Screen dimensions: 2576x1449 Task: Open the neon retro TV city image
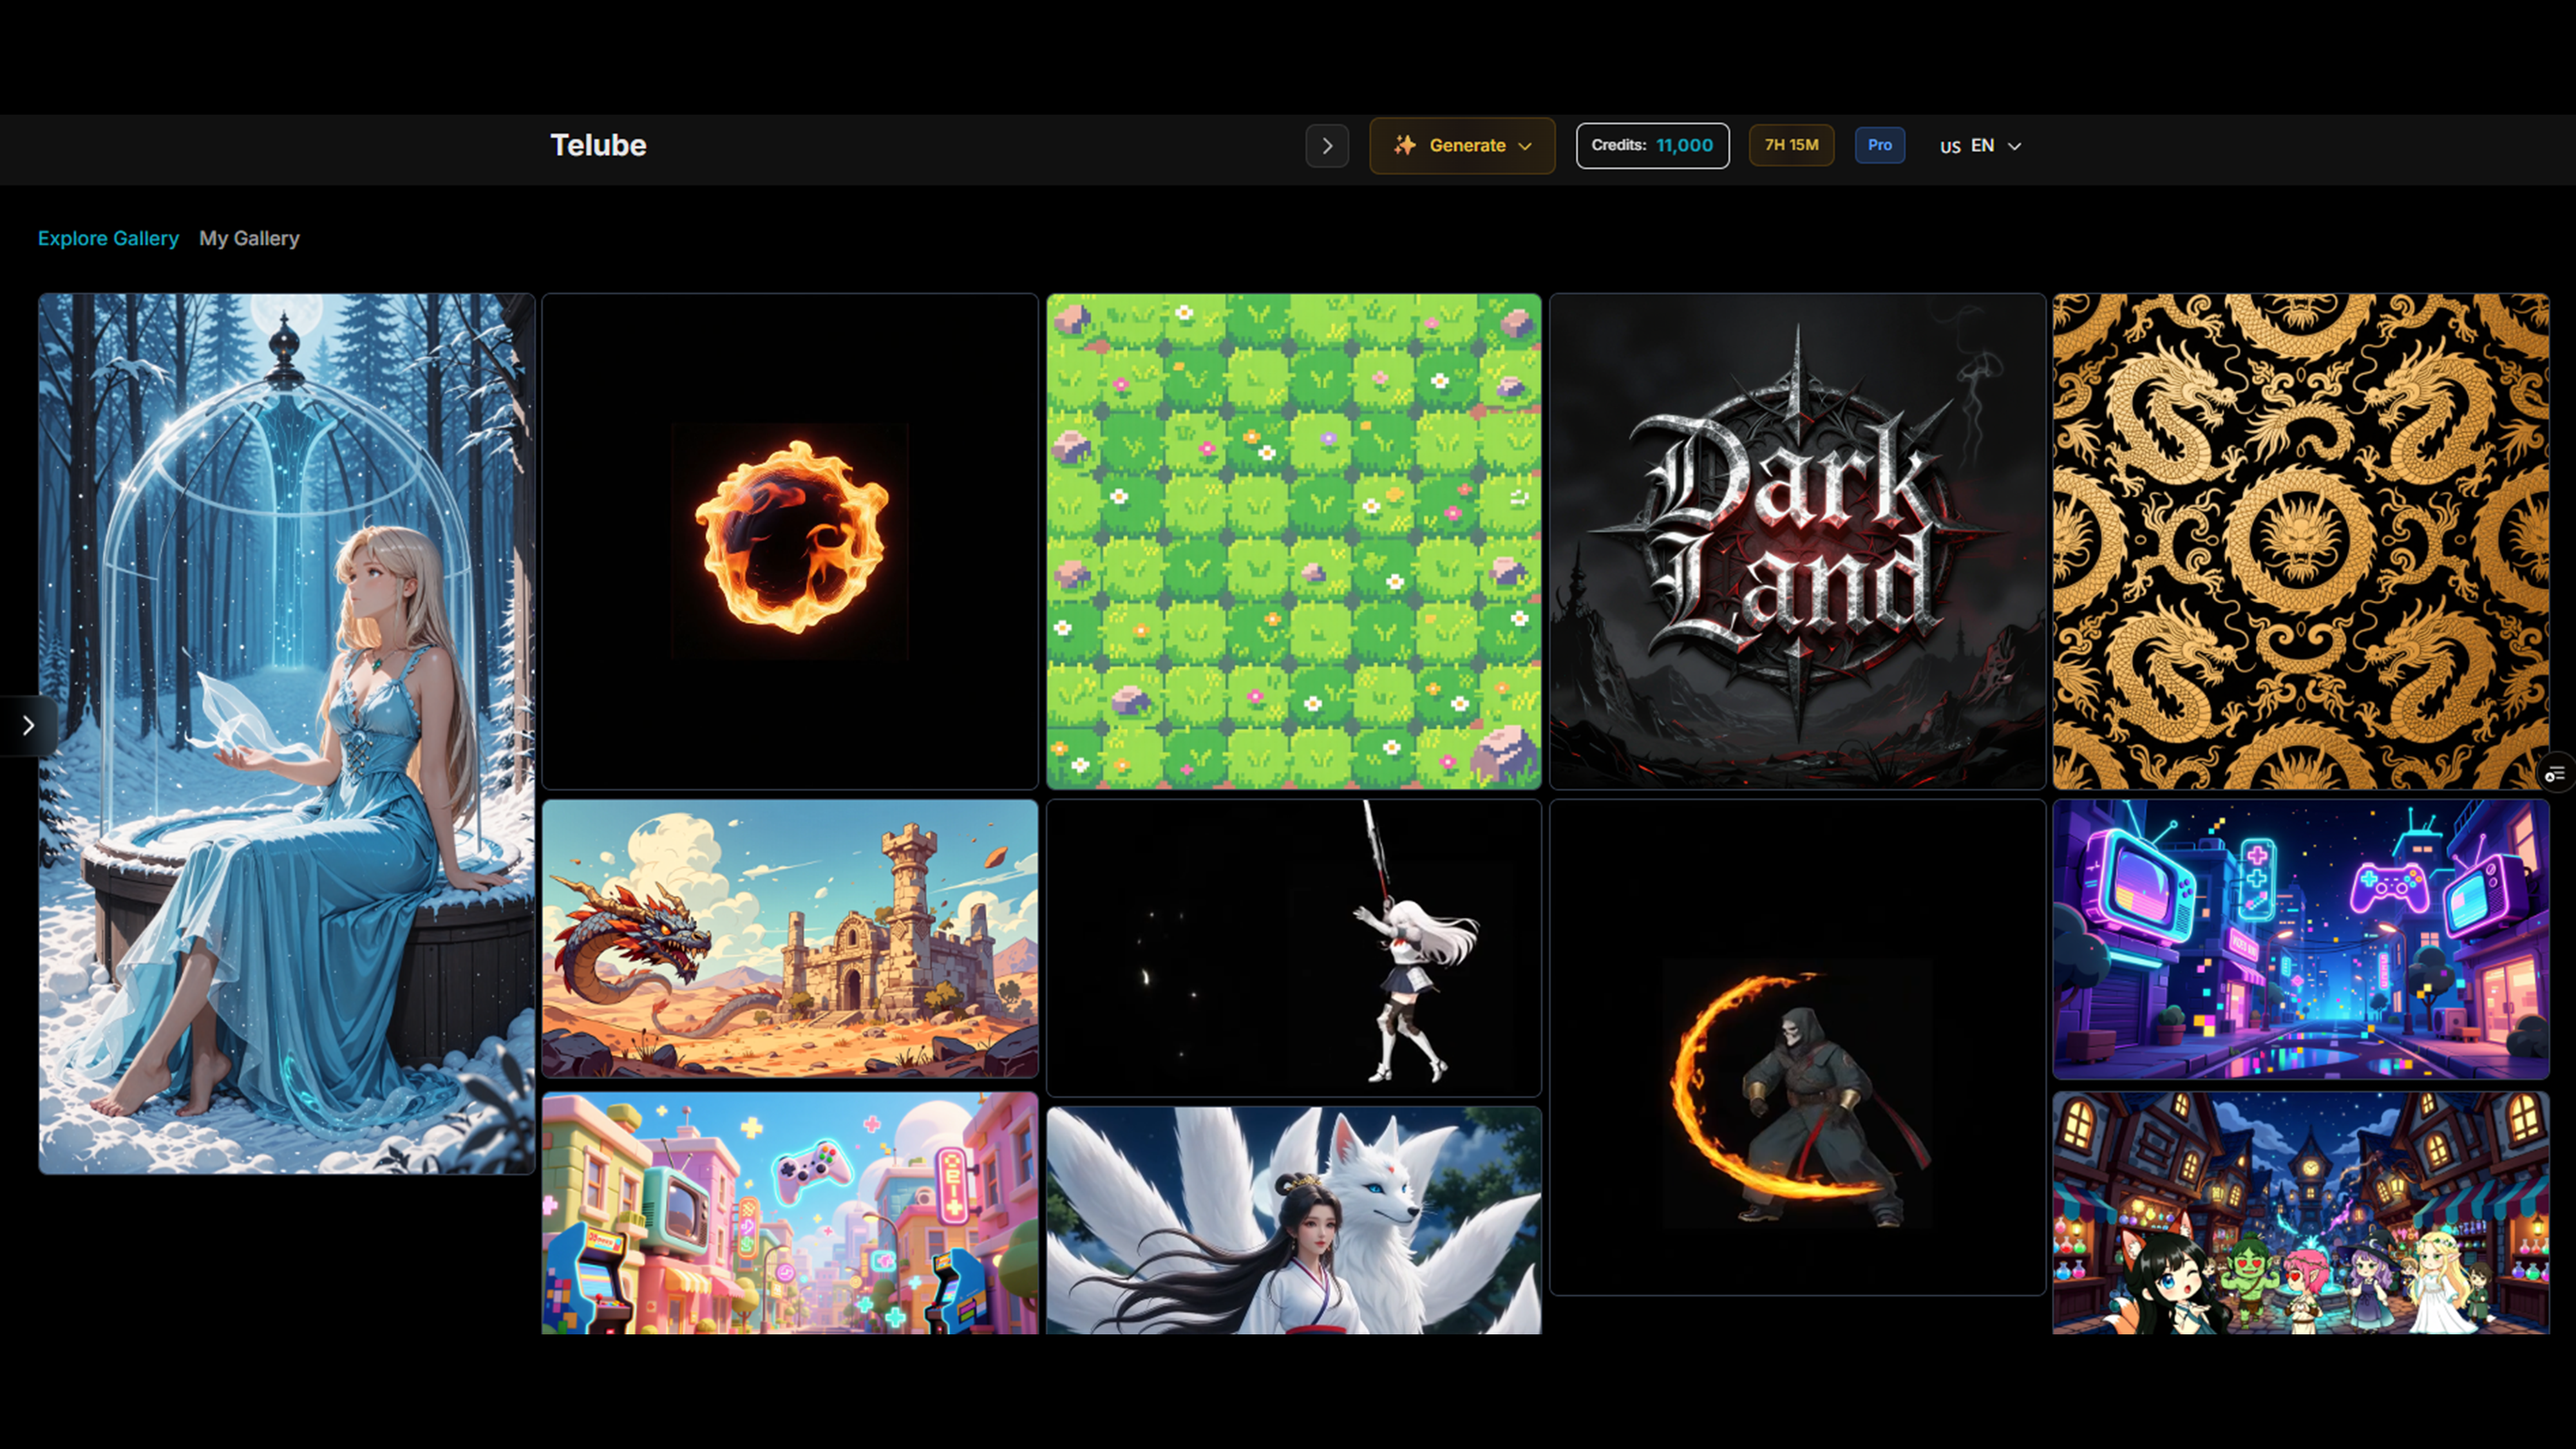point(2300,938)
